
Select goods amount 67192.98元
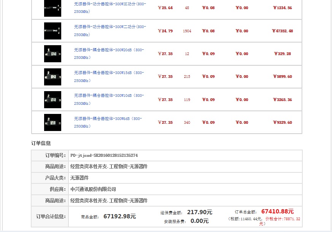pos(120,216)
